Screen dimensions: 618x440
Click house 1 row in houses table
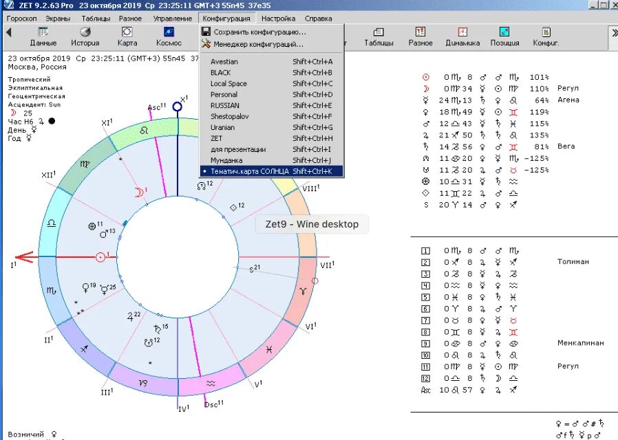[470, 251]
